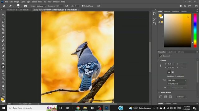The width and height of the screenshot is (199, 111).
Task: Select the Rectangular Marquee tool
Action: pos(3,18)
